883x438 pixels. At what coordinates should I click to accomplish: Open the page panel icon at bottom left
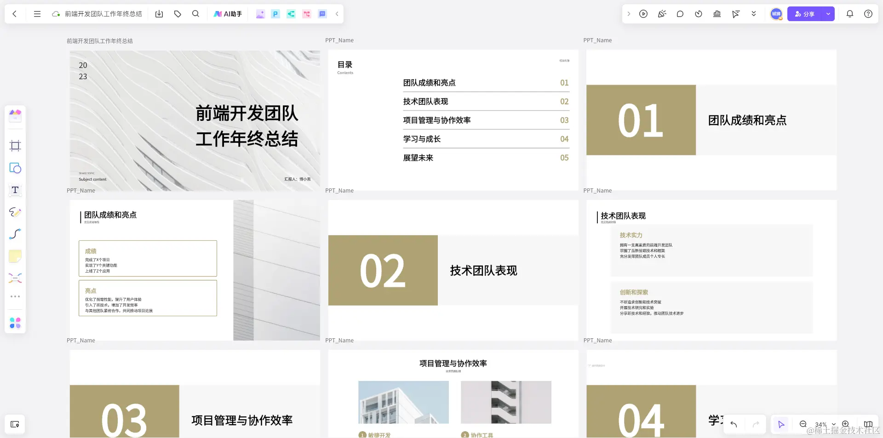pos(15,424)
